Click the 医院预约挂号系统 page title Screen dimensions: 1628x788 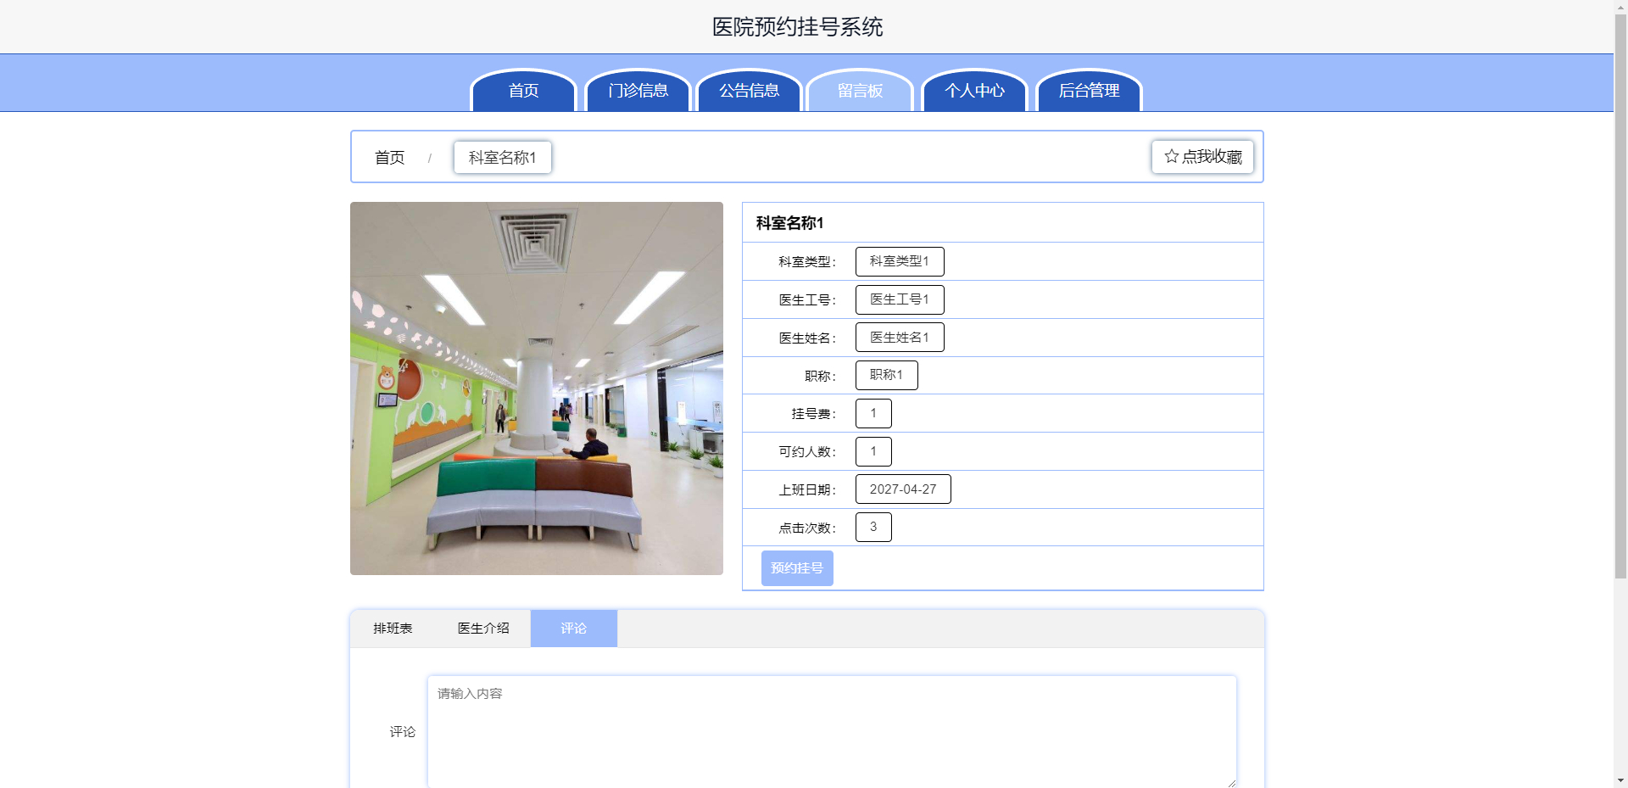(797, 27)
